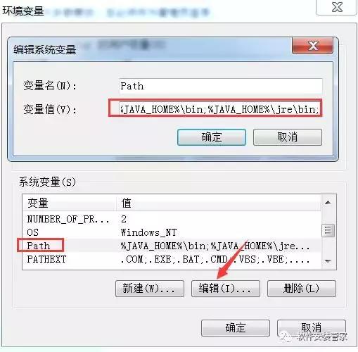Click the 值 column header
The image size is (358, 352).
click(x=219, y=203)
